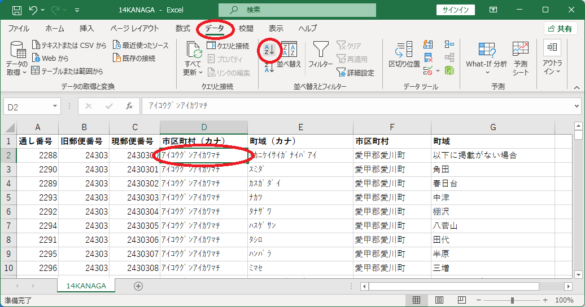
Task: Open the Data Validation dropdown arrow
Action: point(438,70)
